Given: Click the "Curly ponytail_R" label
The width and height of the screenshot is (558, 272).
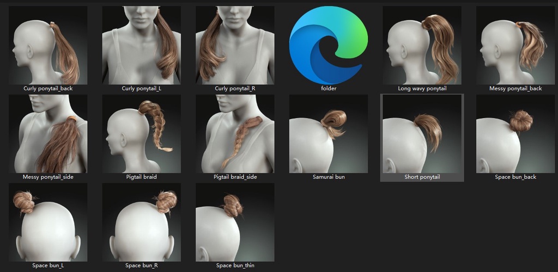Looking at the screenshot, I should pyautogui.click(x=235, y=89).
